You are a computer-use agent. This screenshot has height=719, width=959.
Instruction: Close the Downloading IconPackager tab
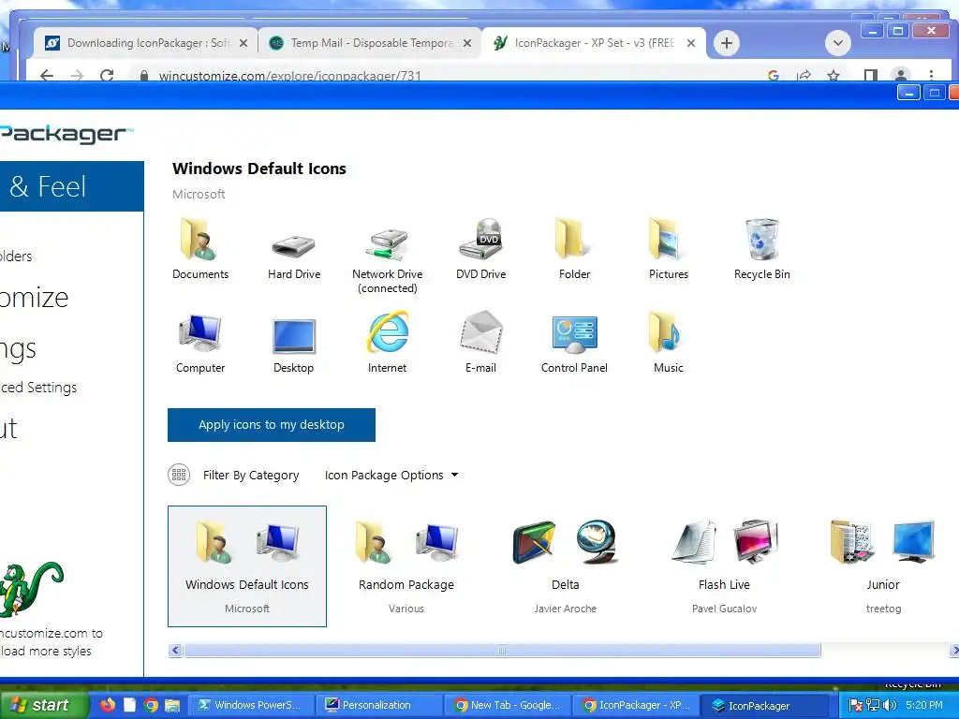pyautogui.click(x=243, y=43)
